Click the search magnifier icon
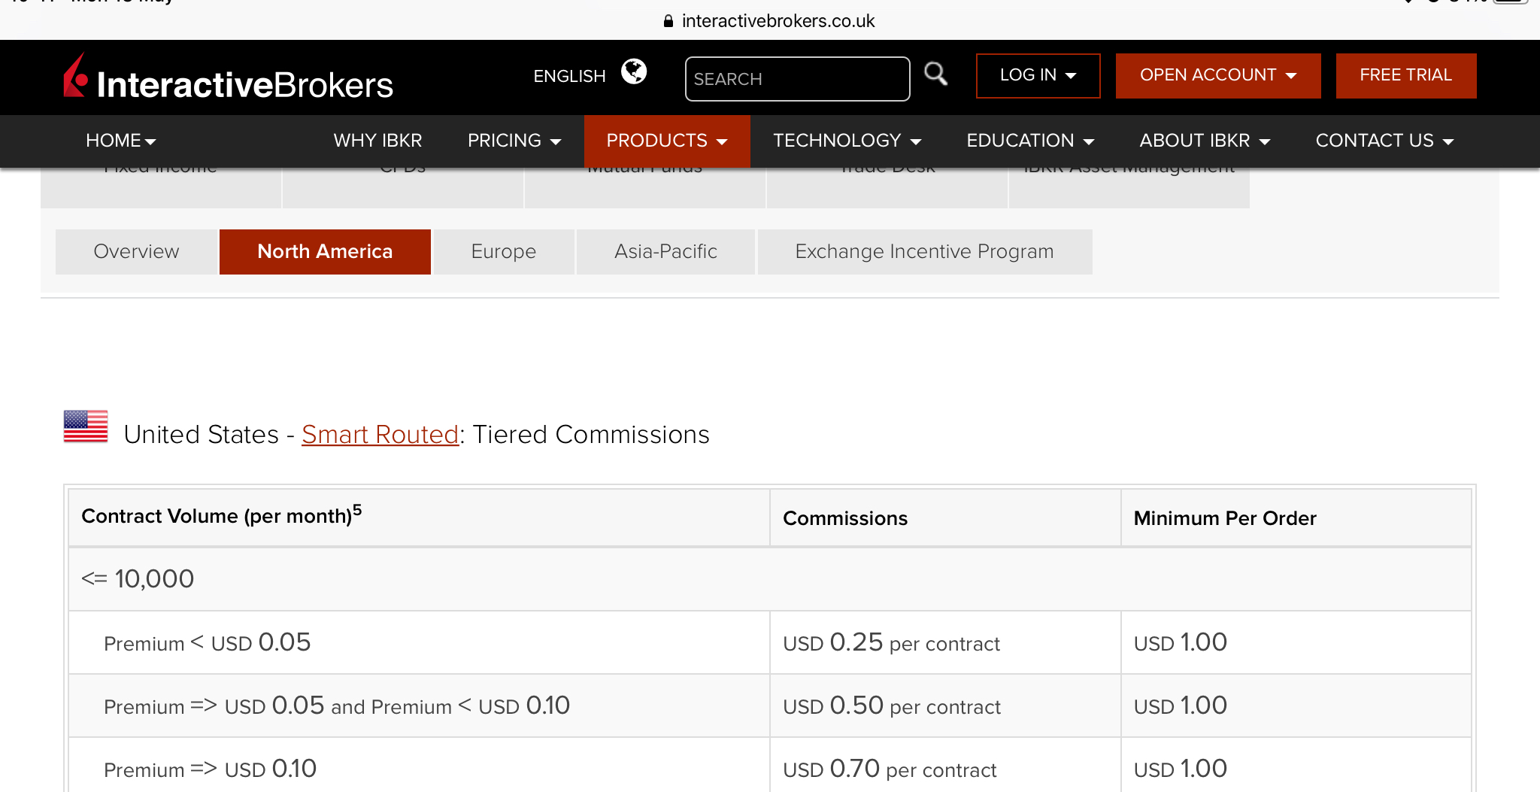The width and height of the screenshot is (1540, 792). [935, 74]
